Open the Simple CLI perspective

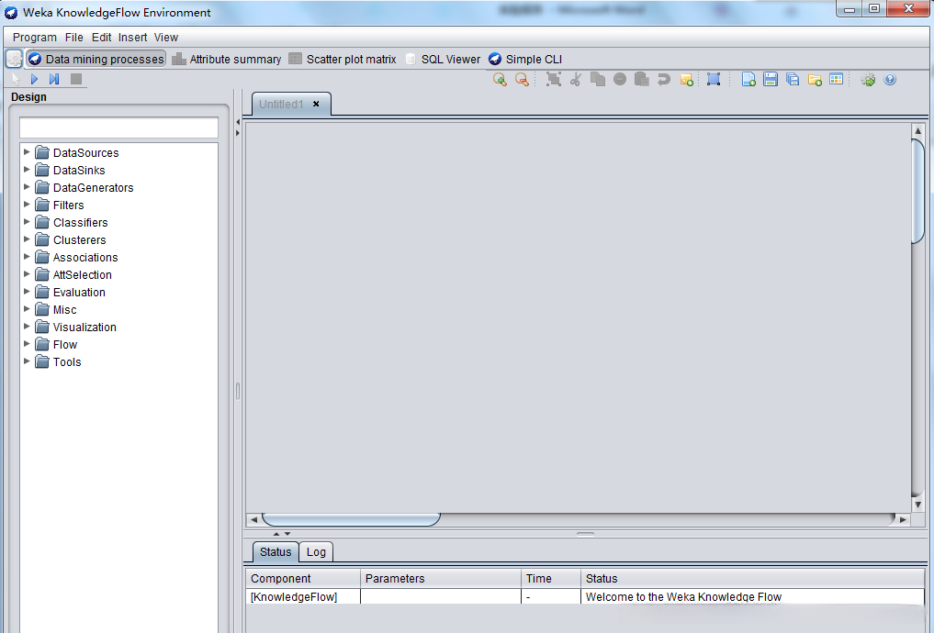[524, 59]
